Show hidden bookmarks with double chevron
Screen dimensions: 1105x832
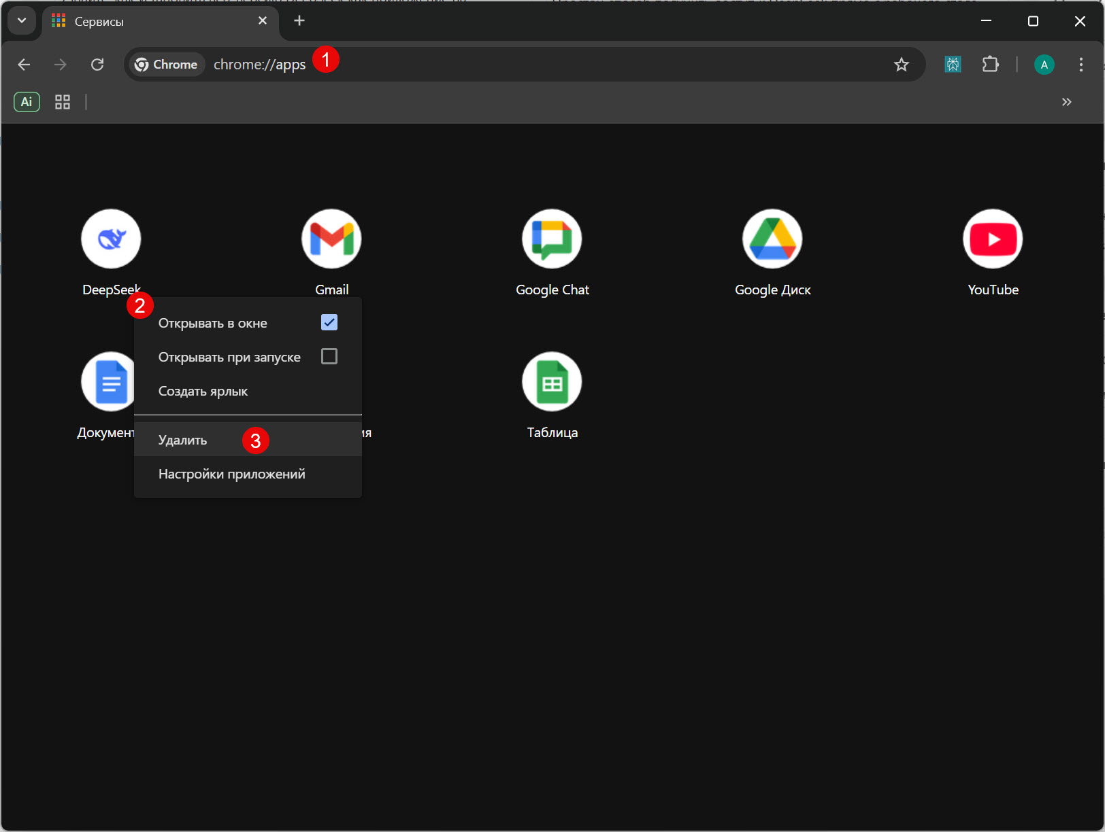pyautogui.click(x=1066, y=102)
